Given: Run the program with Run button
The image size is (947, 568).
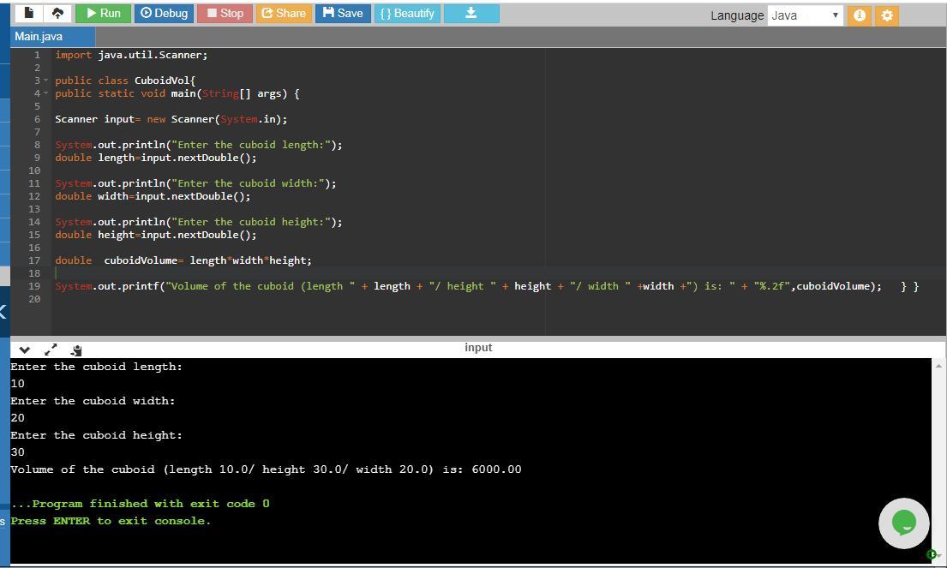Looking at the screenshot, I should (103, 13).
